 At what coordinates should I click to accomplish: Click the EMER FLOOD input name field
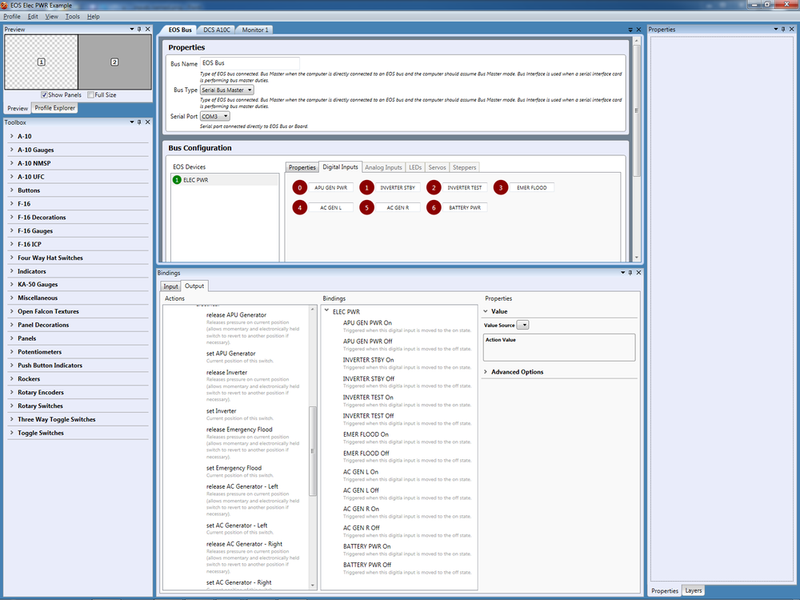tap(532, 188)
